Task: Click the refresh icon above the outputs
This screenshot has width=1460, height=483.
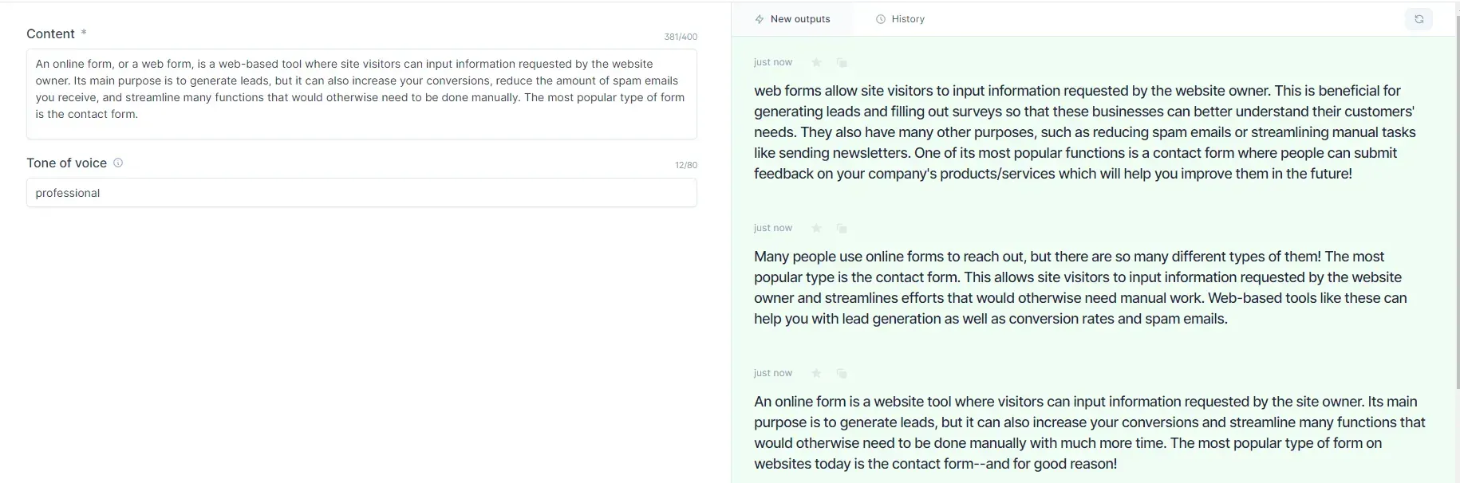Action: tap(1419, 19)
